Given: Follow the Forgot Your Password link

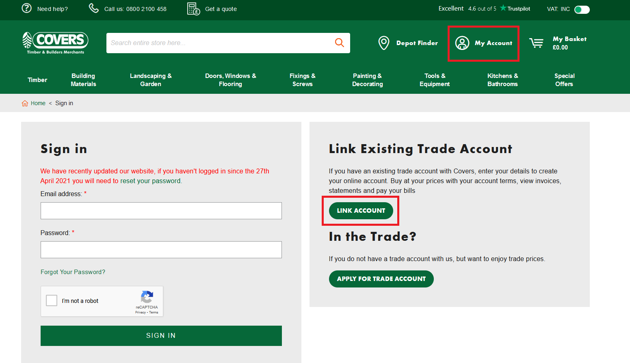Looking at the screenshot, I should point(73,272).
